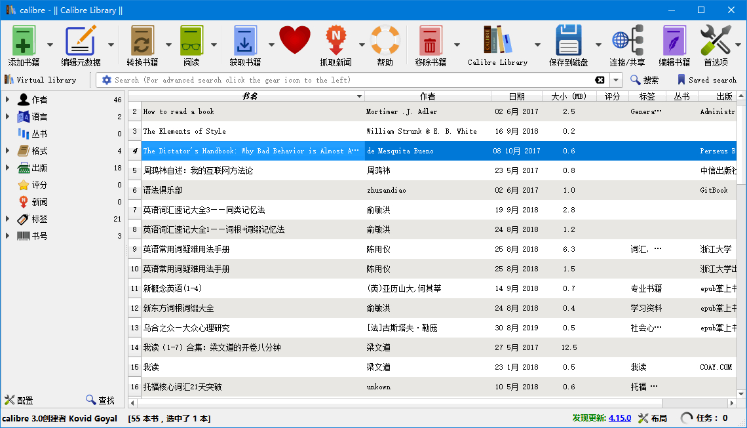Open dropdown arrow next to Get books
Viewport: 747px width, 428px height.
click(x=271, y=45)
